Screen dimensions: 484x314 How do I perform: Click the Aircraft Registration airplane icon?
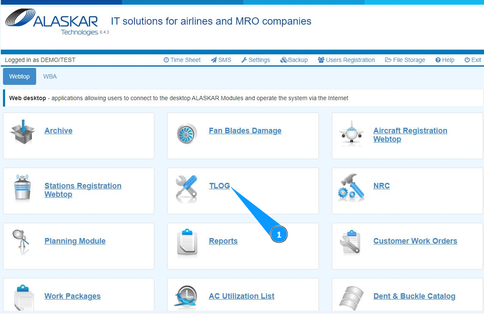click(x=351, y=132)
